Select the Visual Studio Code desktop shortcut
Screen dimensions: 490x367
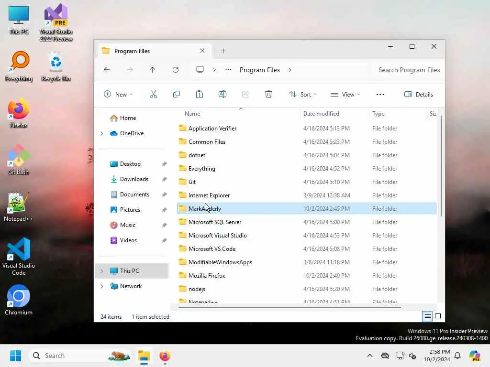coord(19,257)
